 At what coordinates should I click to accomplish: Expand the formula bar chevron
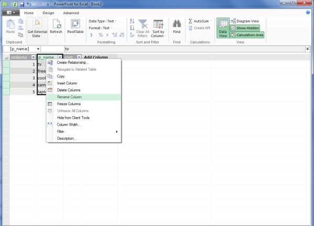[x=308, y=49]
